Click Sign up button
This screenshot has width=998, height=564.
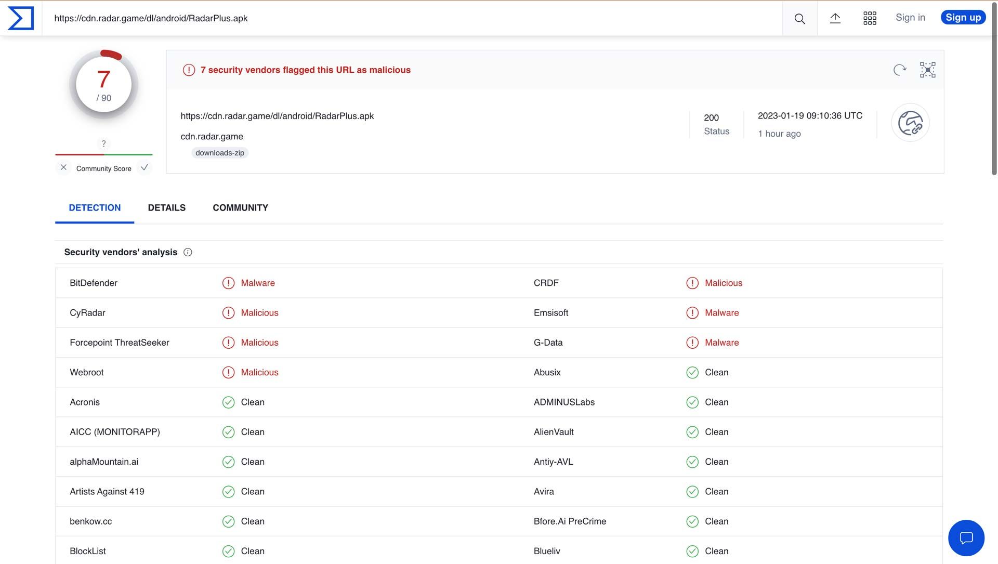pos(963,18)
